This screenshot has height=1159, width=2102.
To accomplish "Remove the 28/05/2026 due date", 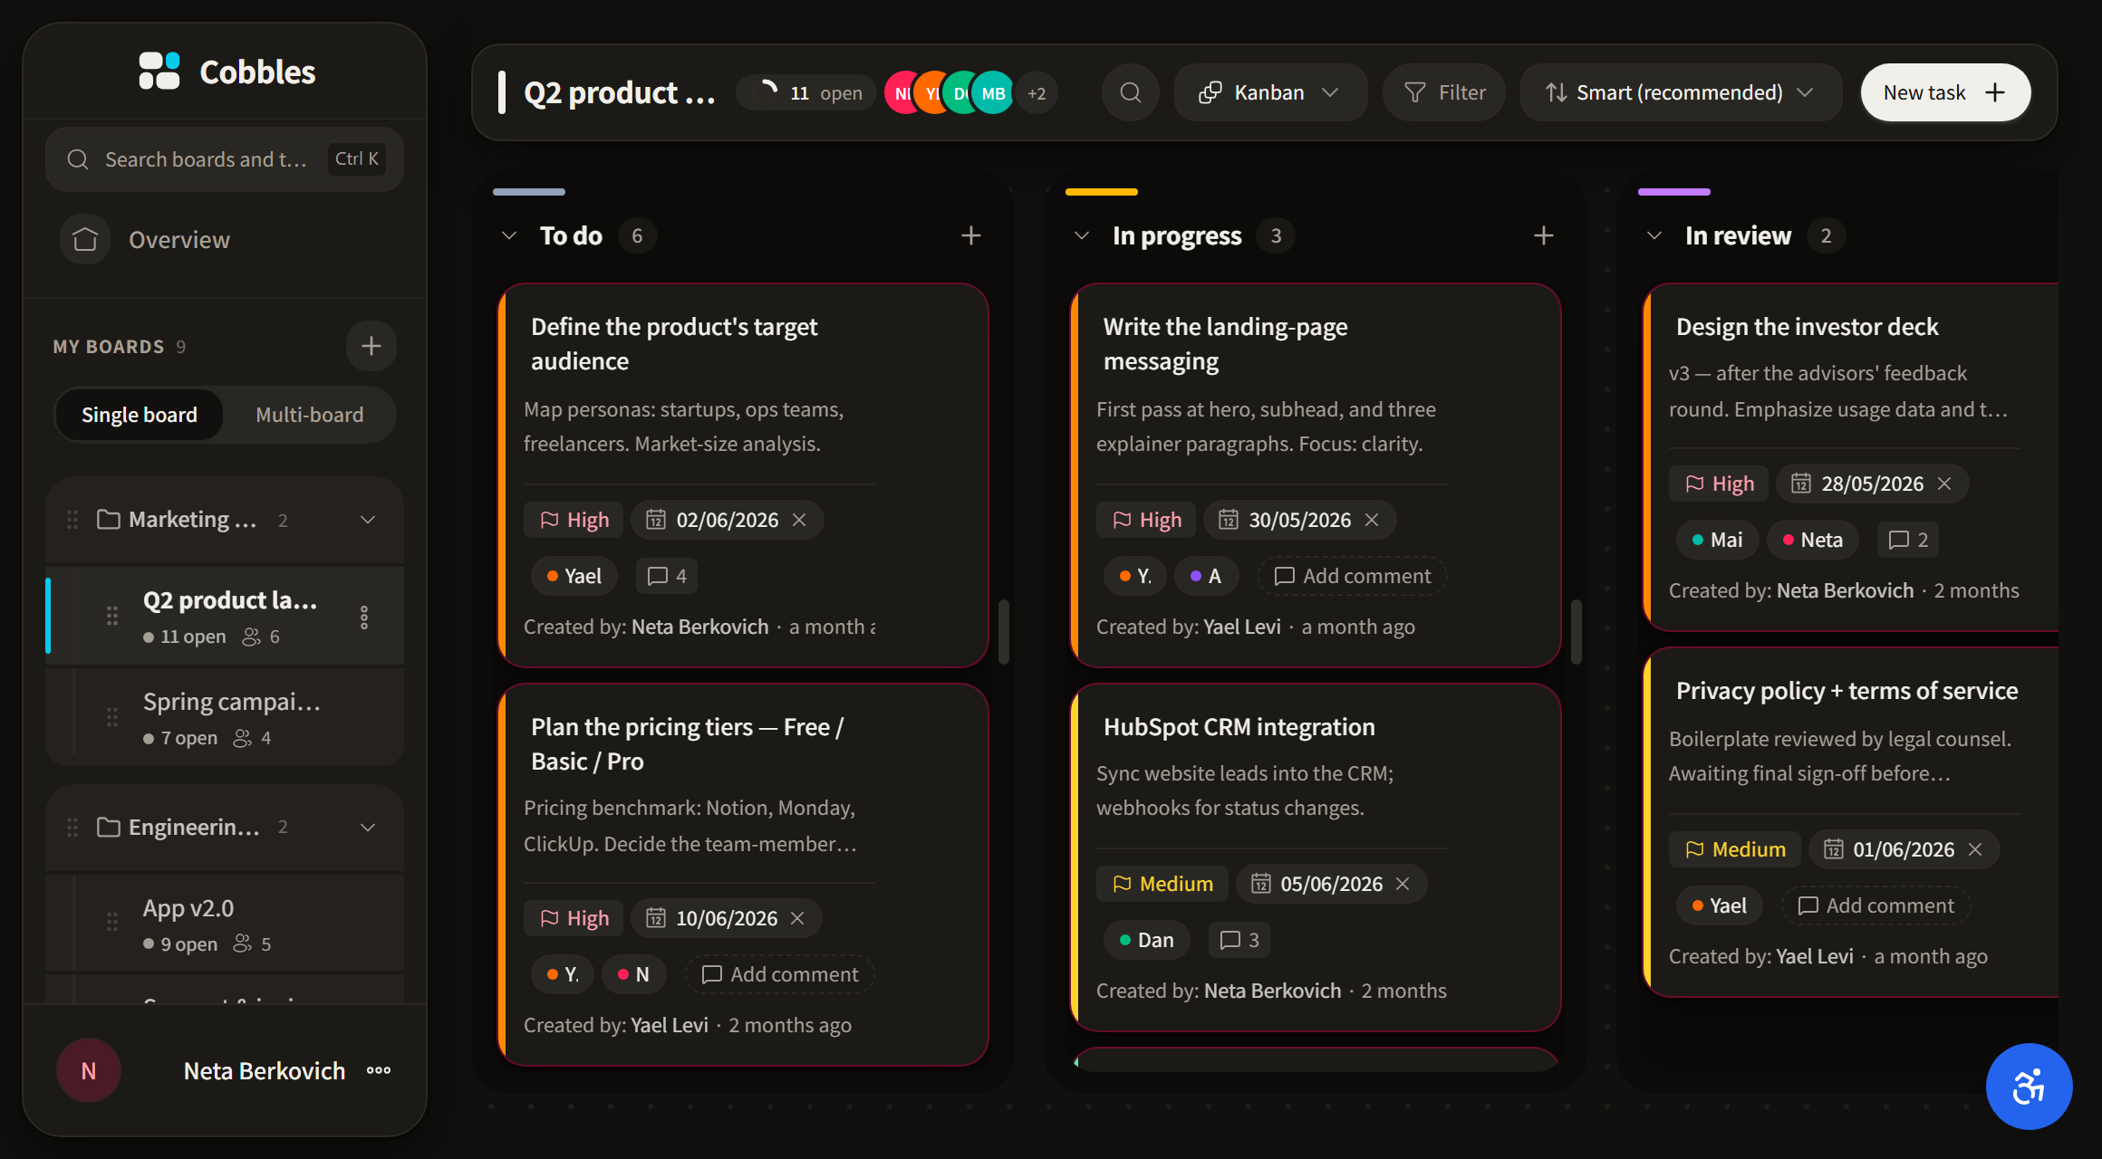I will (1944, 484).
